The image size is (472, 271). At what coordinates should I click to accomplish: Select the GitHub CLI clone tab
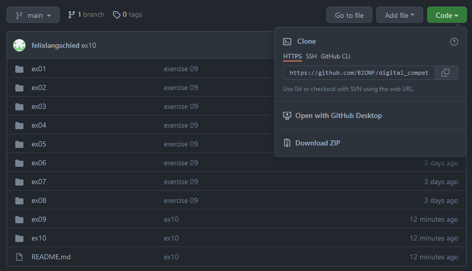pyautogui.click(x=335, y=56)
